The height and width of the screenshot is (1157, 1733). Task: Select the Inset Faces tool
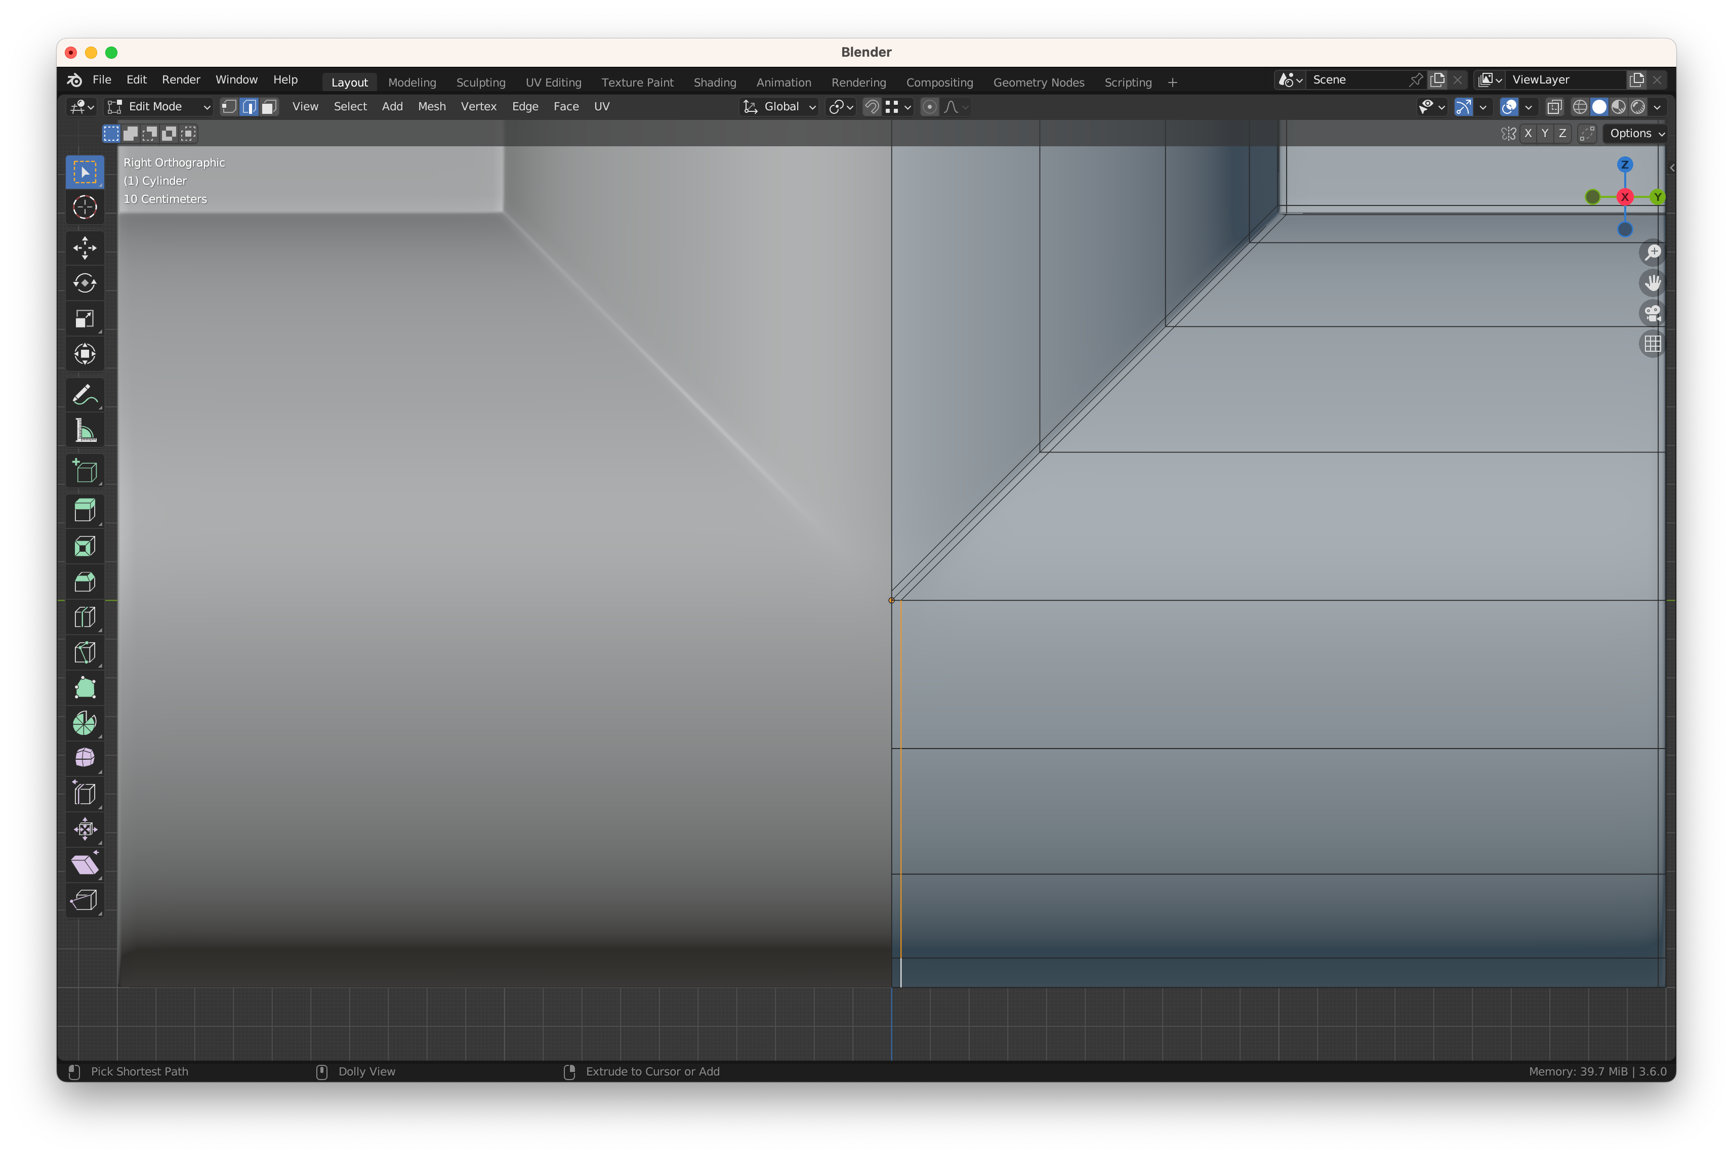(85, 546)
